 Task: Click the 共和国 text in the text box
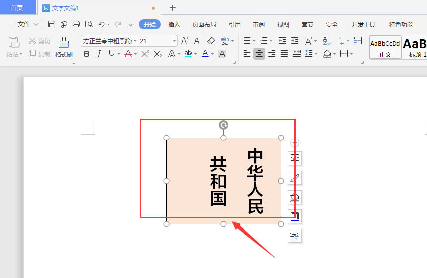[x=218, y=181]
